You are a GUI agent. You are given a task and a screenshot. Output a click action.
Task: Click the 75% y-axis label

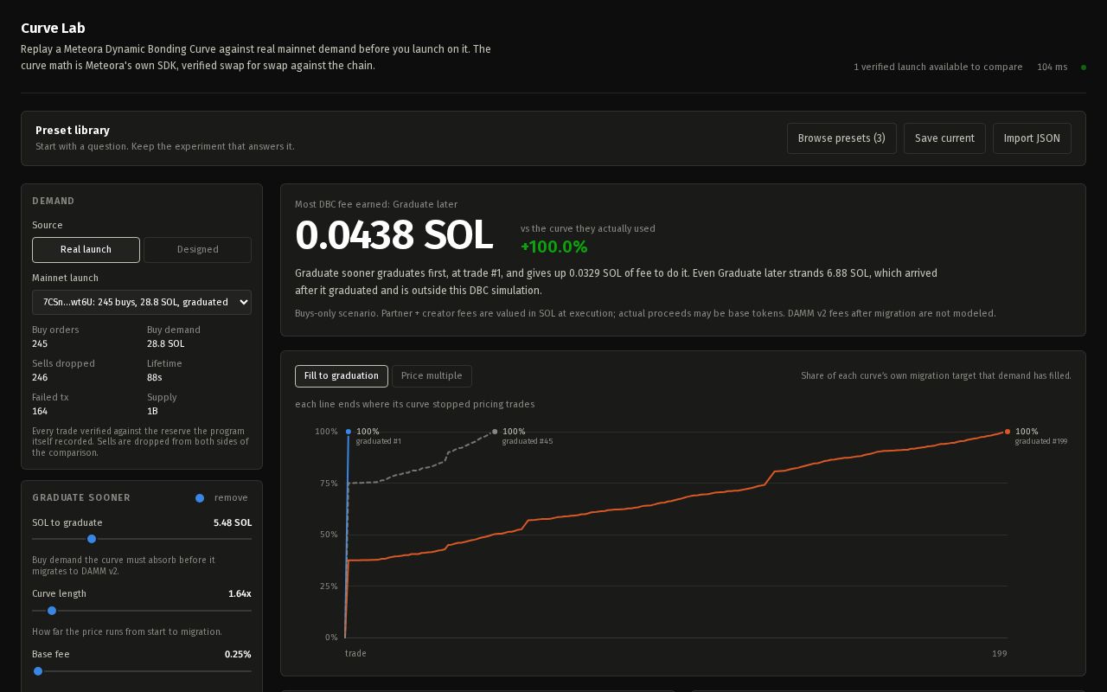(328, 484)
